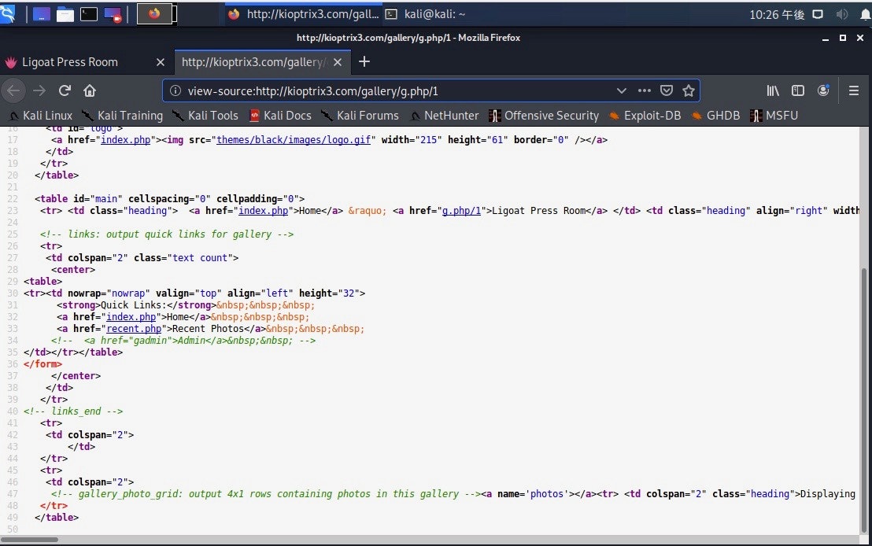Close the Ligoat Press Room tab

click(161, 62)
